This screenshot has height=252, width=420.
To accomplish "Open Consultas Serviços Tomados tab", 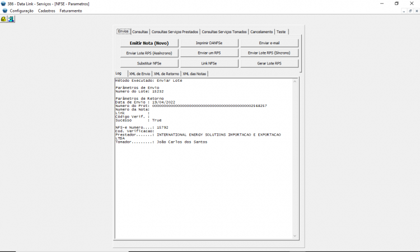I will [224, 32].
